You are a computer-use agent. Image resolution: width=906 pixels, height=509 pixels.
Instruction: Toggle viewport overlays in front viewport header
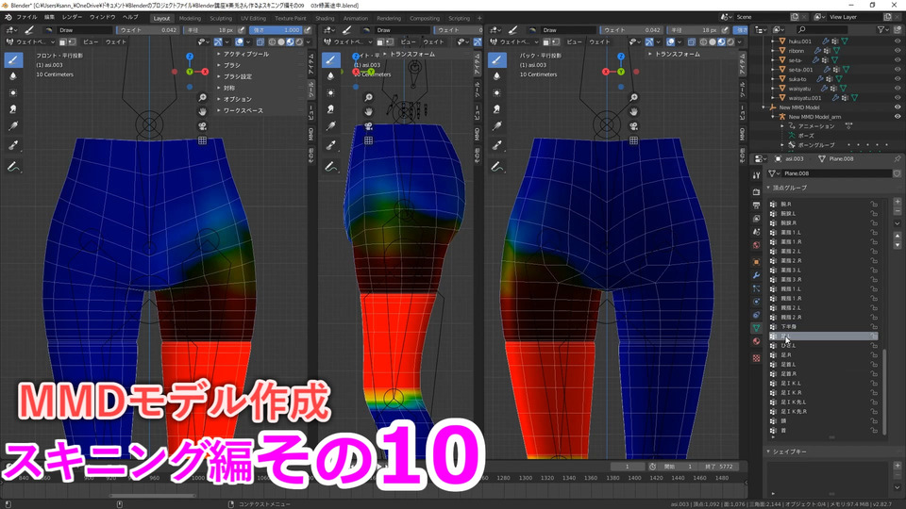(x=239, y=42)
